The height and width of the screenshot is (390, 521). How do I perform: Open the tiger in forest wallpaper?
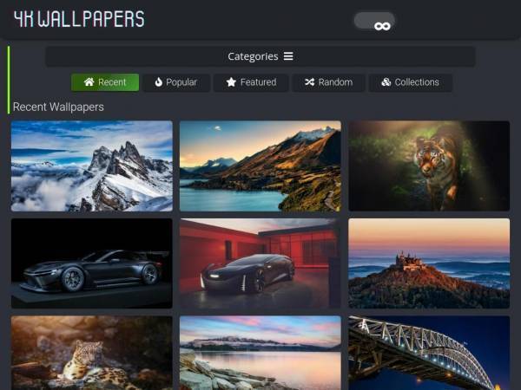click(429, 166)
